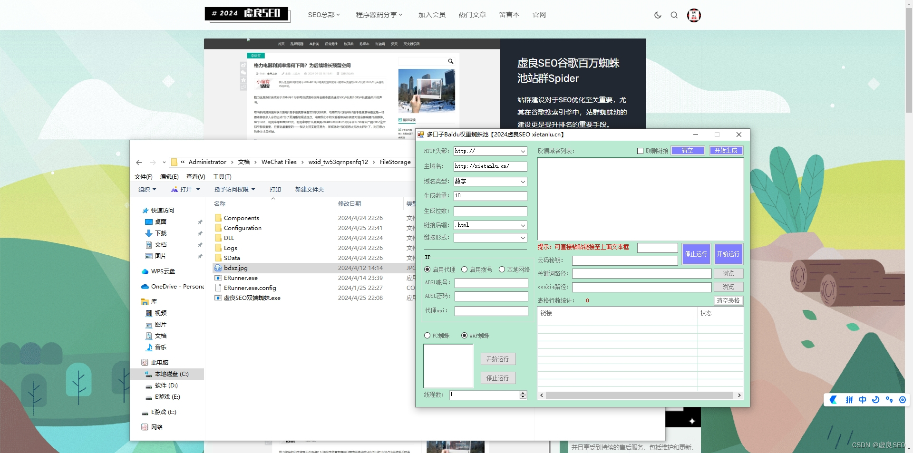Open 编辑(E) menu
The height and width of the screenshot is (453, 913).
point(169,177)
